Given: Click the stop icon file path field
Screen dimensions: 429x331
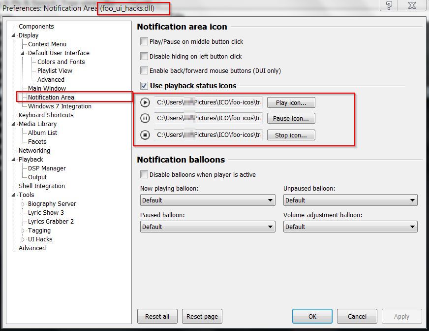Looking at the screenshot, I should click(x=209, y=135).
